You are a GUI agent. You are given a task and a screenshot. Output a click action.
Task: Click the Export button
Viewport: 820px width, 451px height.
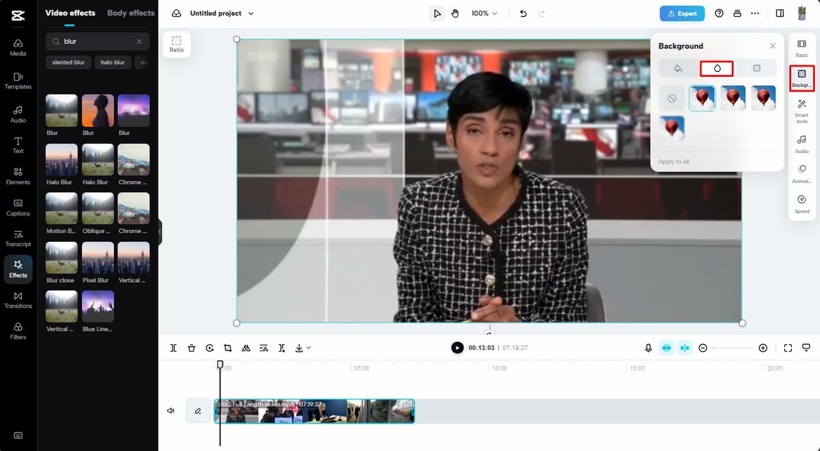[x=682, y=13]
